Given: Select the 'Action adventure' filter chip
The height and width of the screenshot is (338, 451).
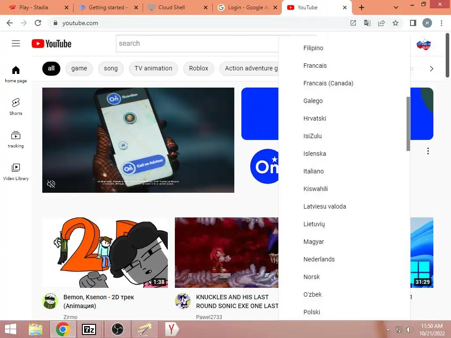Looking at the screenshot, I should tap(249, 68).
